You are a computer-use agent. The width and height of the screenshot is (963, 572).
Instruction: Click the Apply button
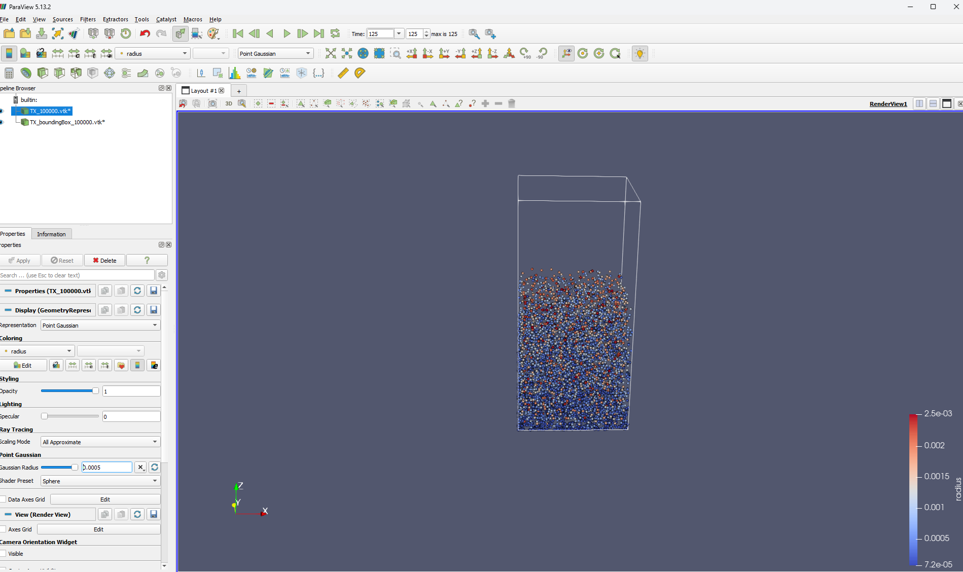pyautogui.click(x=20, y=260)
